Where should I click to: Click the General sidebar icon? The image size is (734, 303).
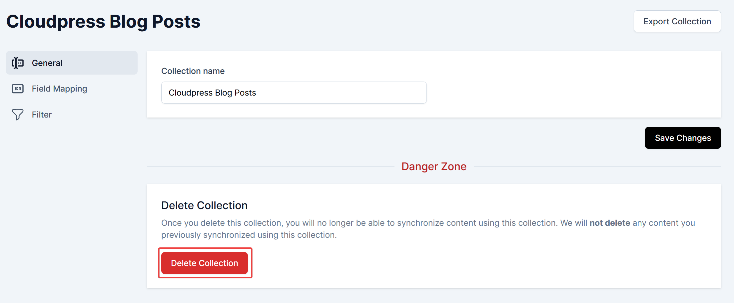[x=18, y=63]
